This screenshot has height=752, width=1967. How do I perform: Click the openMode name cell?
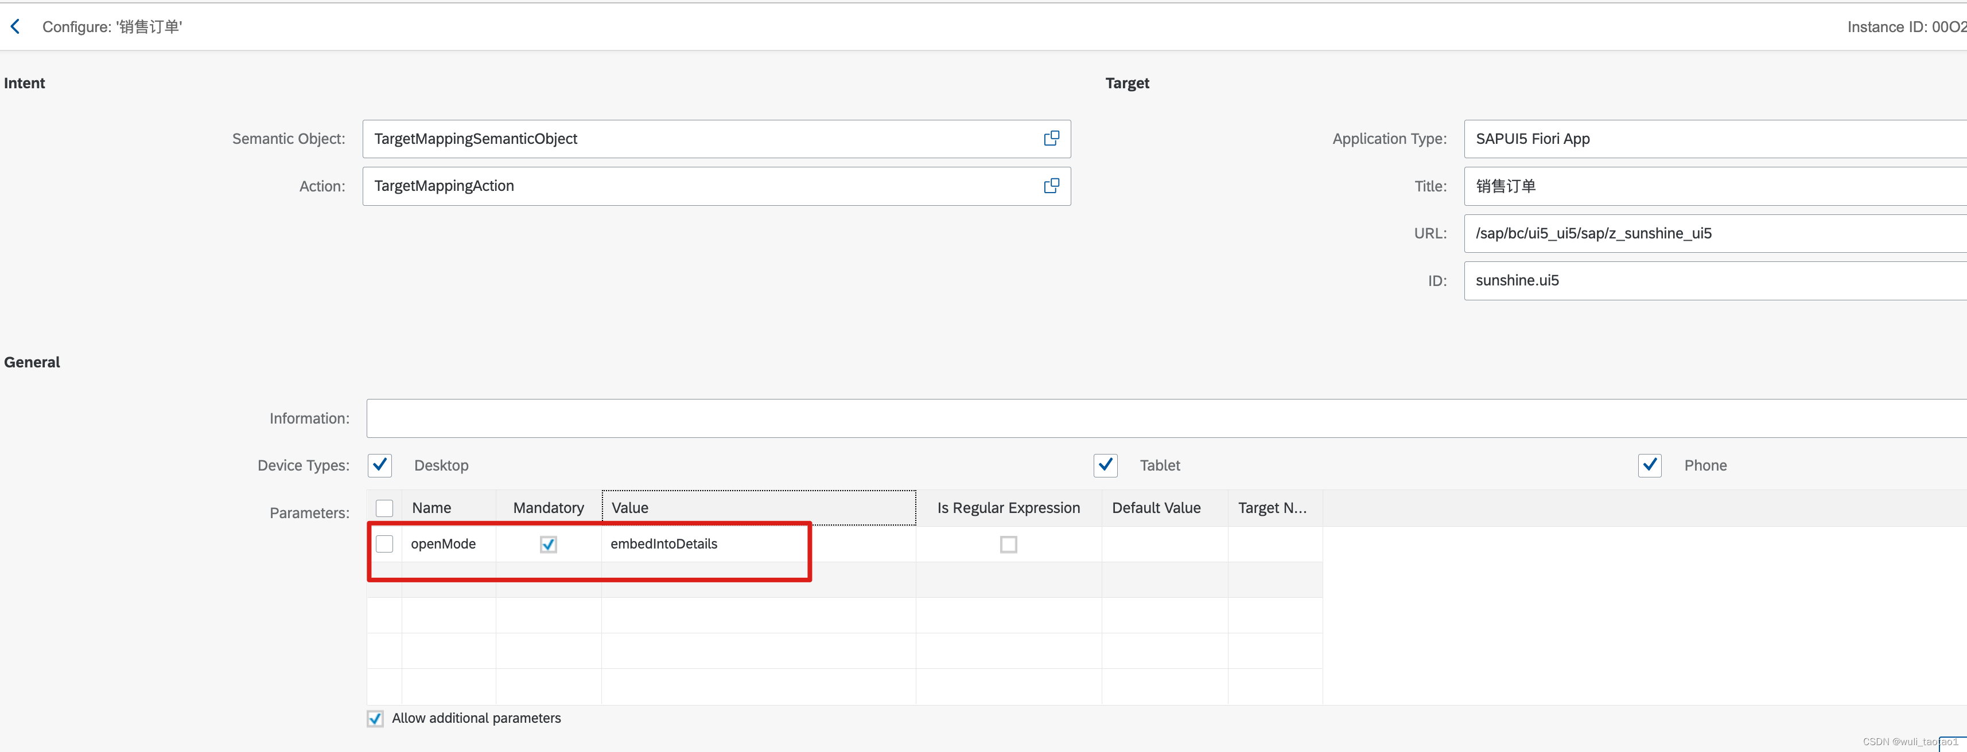444,544
